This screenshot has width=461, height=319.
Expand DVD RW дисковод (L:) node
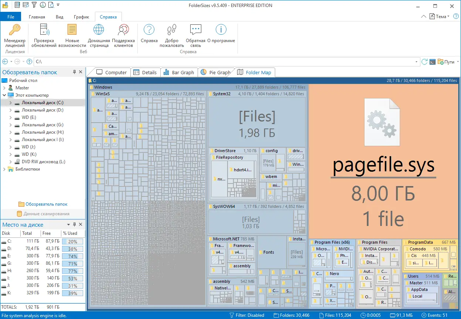tap(10, 162)
